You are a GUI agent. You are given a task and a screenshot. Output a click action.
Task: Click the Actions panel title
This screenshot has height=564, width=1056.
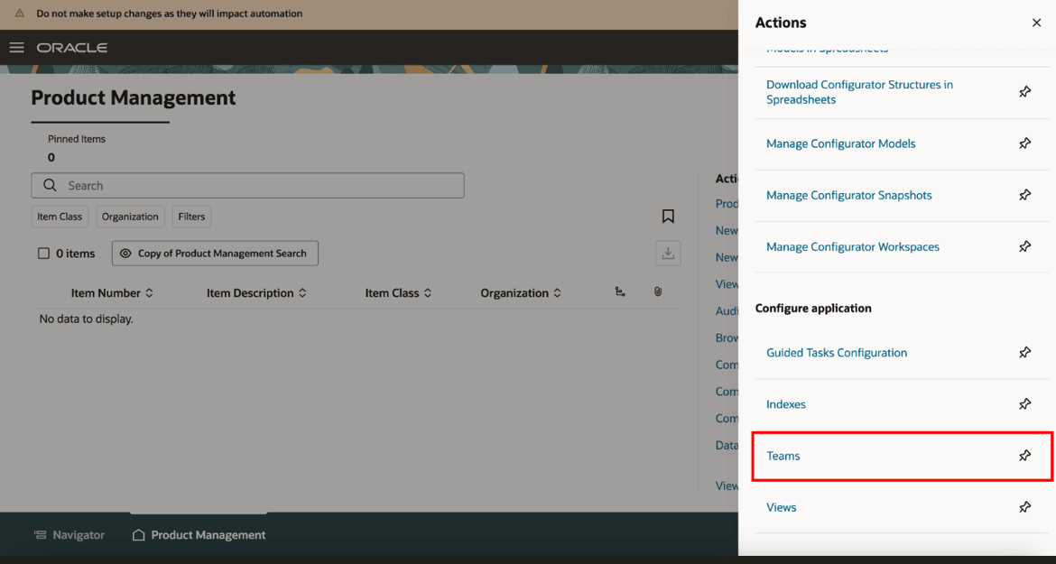click(x=781, y=23)
